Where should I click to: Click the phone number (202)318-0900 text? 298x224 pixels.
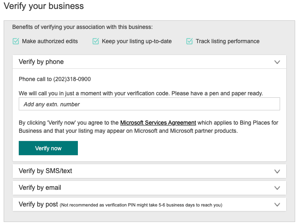[x=72, y=79]
